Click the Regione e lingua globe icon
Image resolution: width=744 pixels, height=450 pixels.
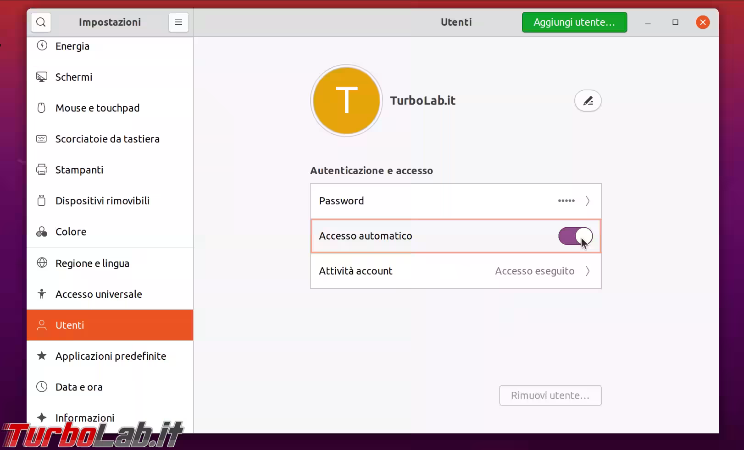(42, 263)
